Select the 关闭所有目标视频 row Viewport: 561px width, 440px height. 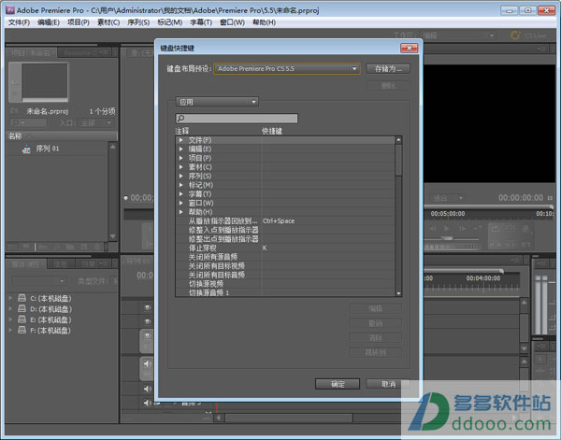pos(285,265)
